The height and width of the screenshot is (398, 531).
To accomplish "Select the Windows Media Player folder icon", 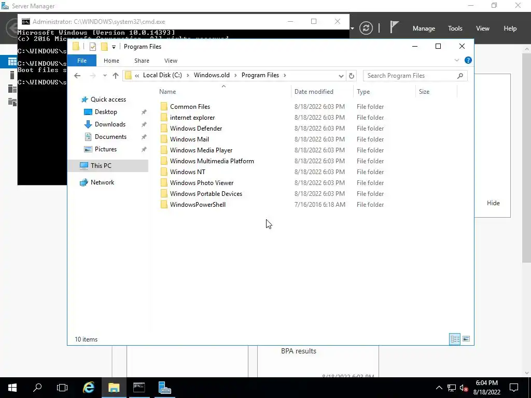I will (164, 150).
